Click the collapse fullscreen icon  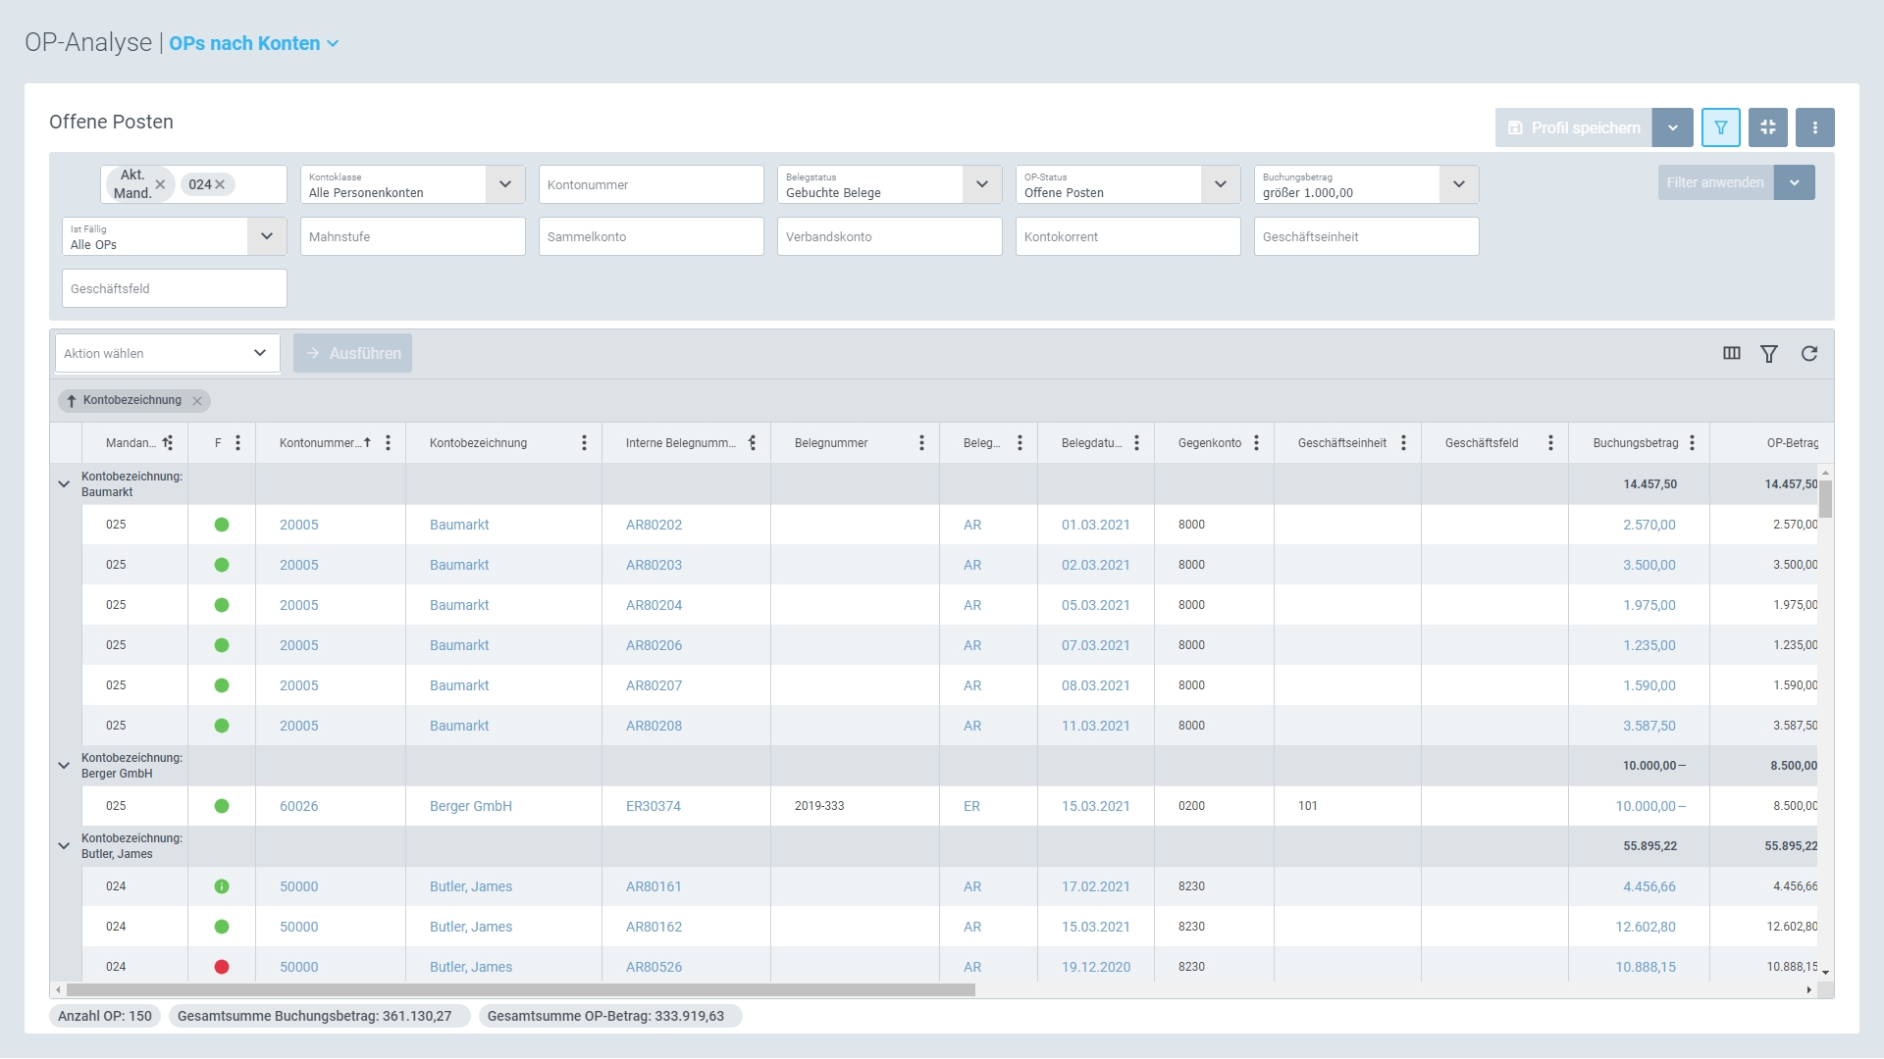pos(1767,127)
